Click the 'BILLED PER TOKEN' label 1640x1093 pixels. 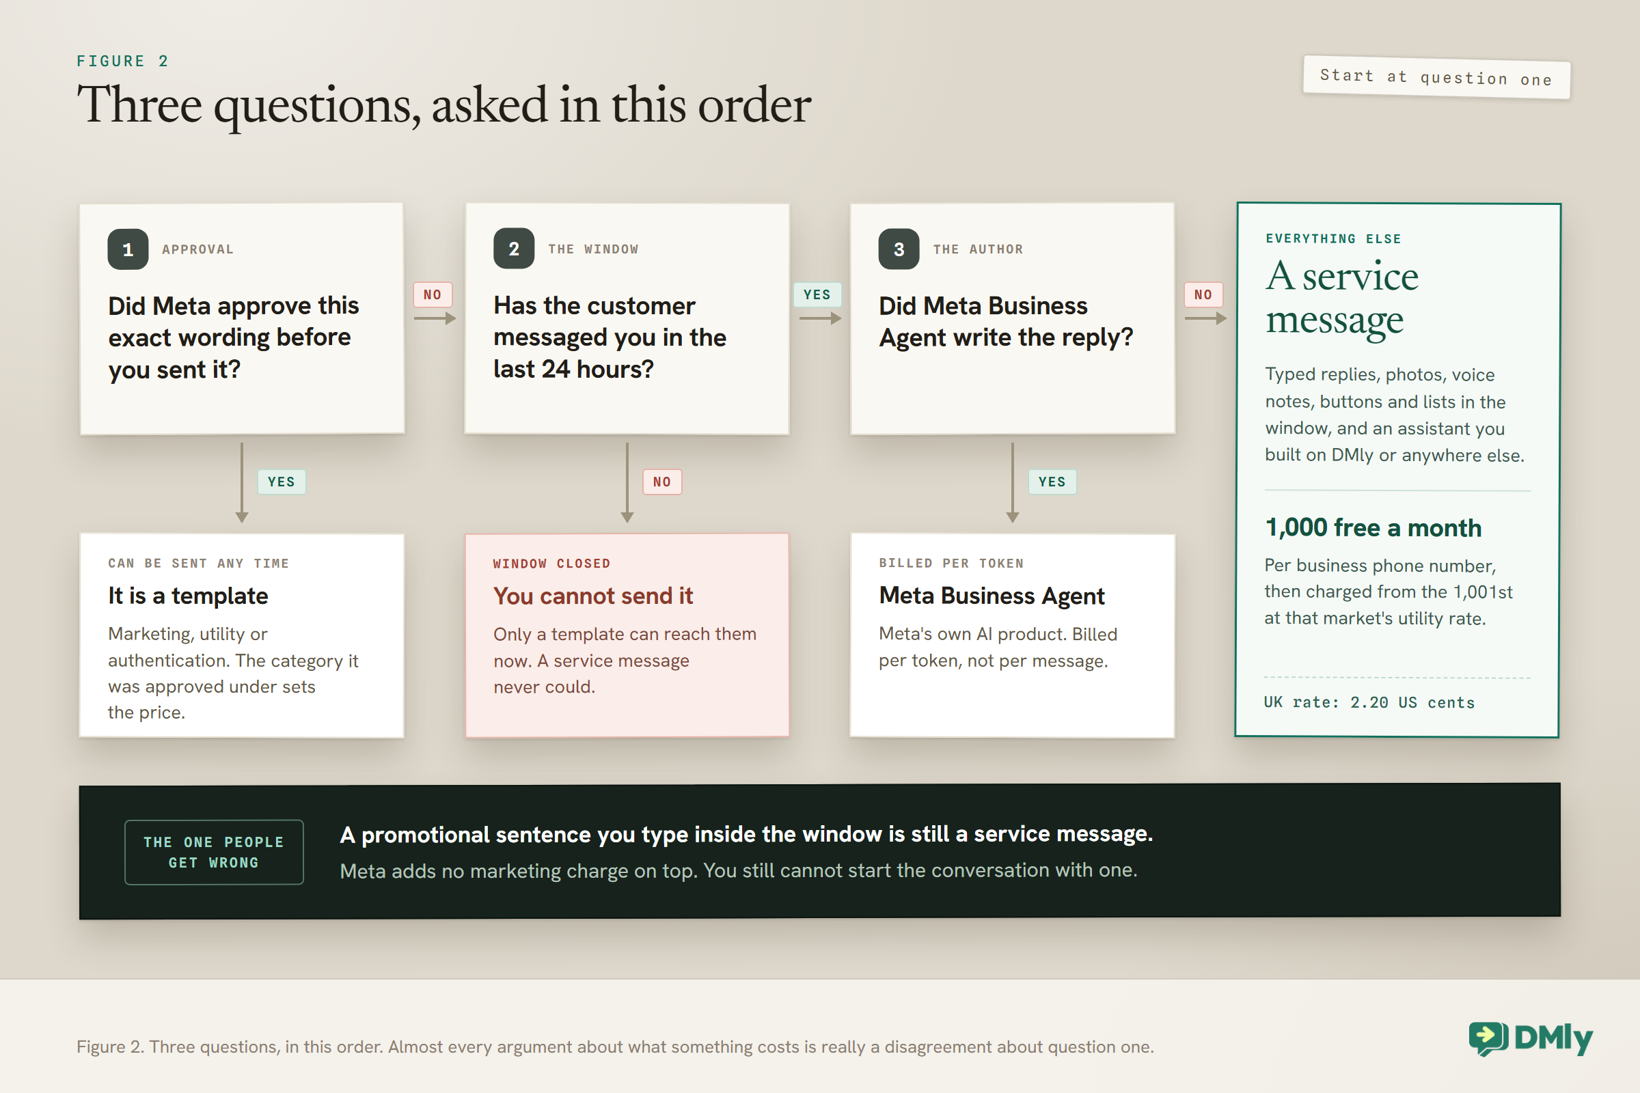951,563
